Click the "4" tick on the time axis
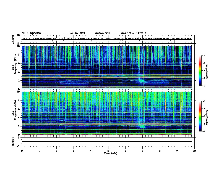This screenshot has width=219, height=169. [91, 151]
